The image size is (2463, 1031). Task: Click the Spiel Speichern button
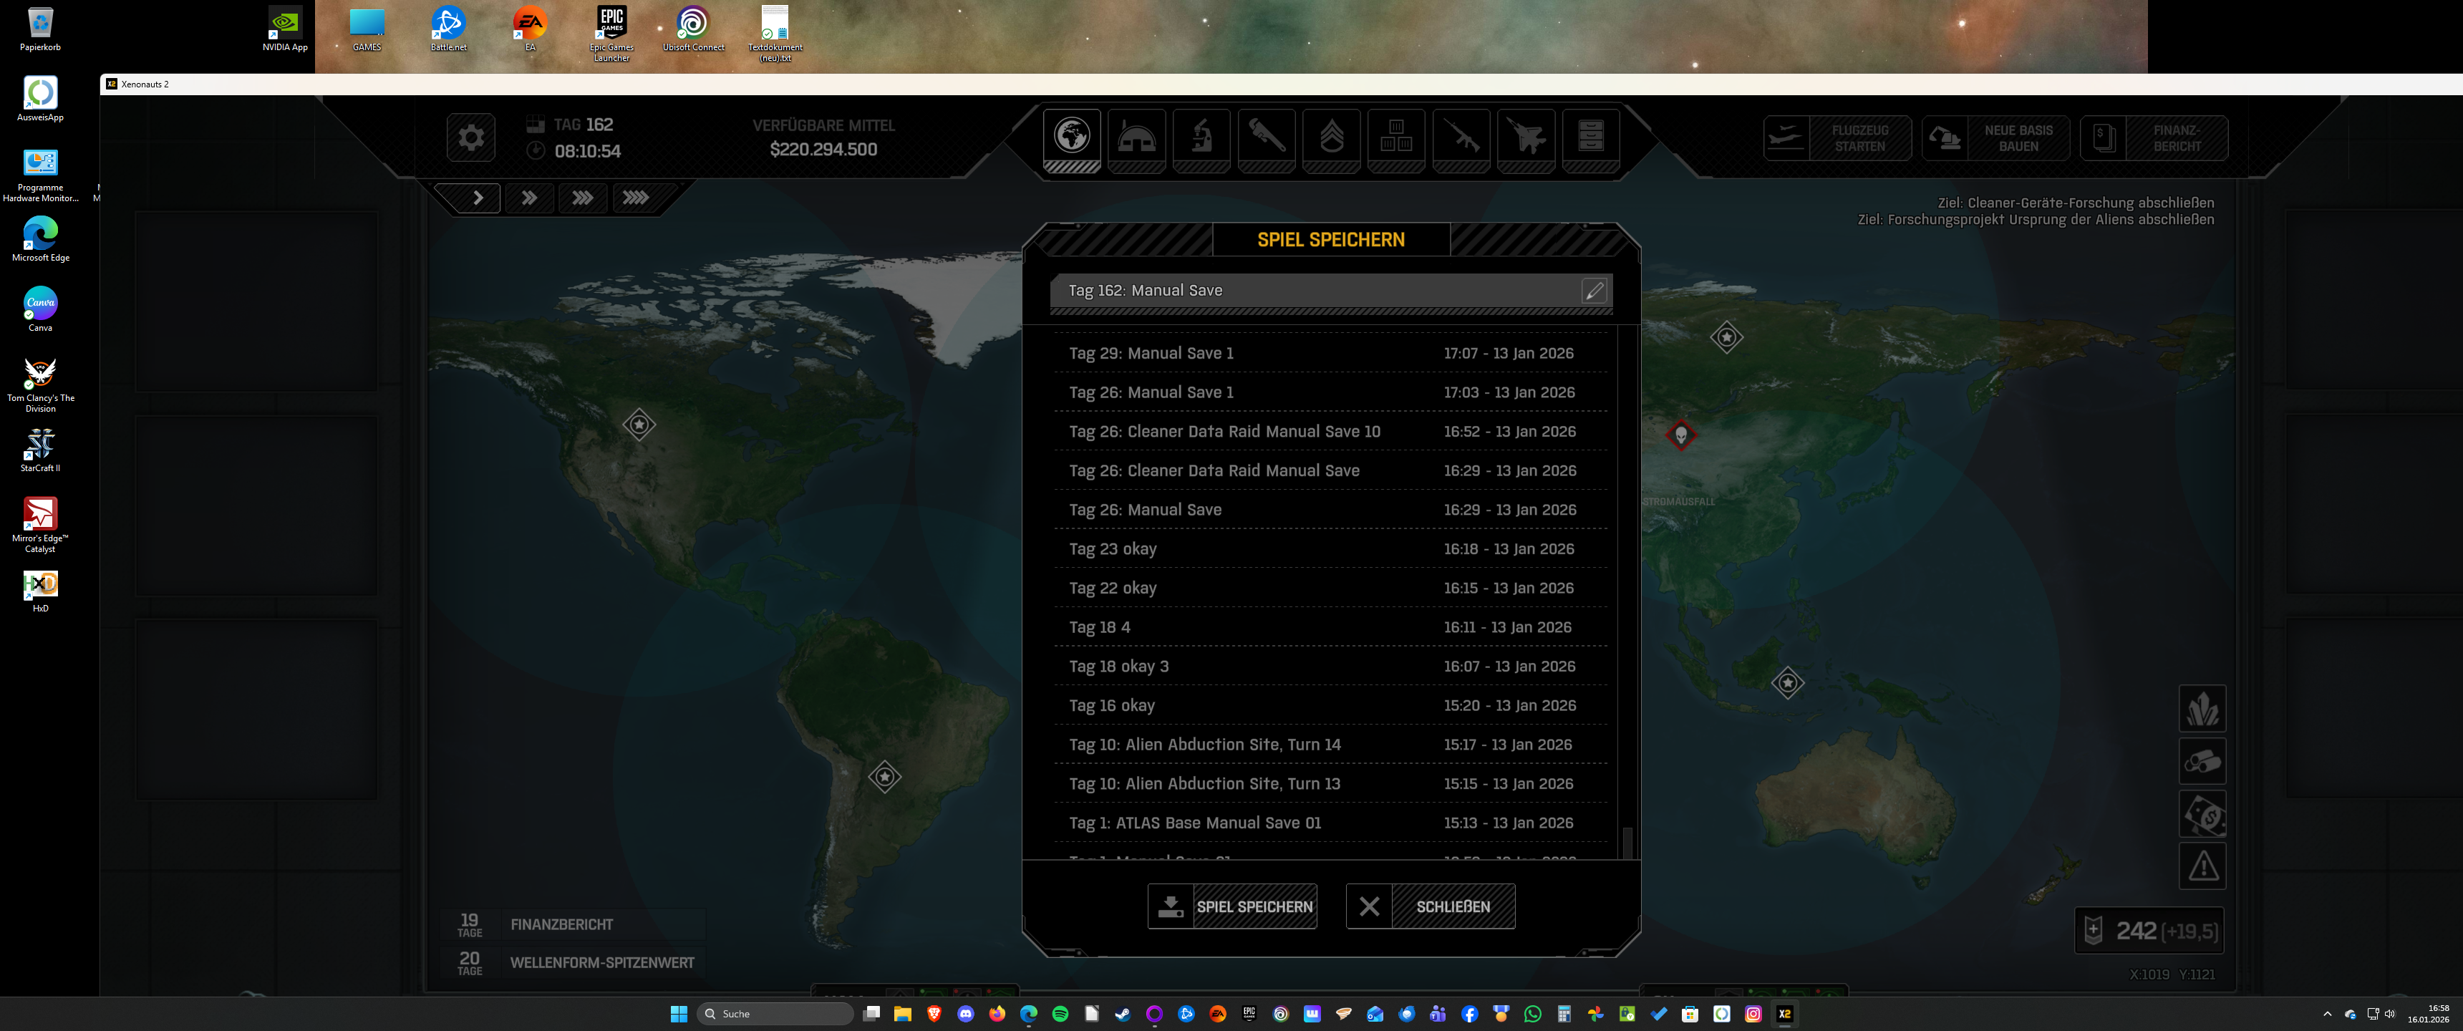point(1232,906)
